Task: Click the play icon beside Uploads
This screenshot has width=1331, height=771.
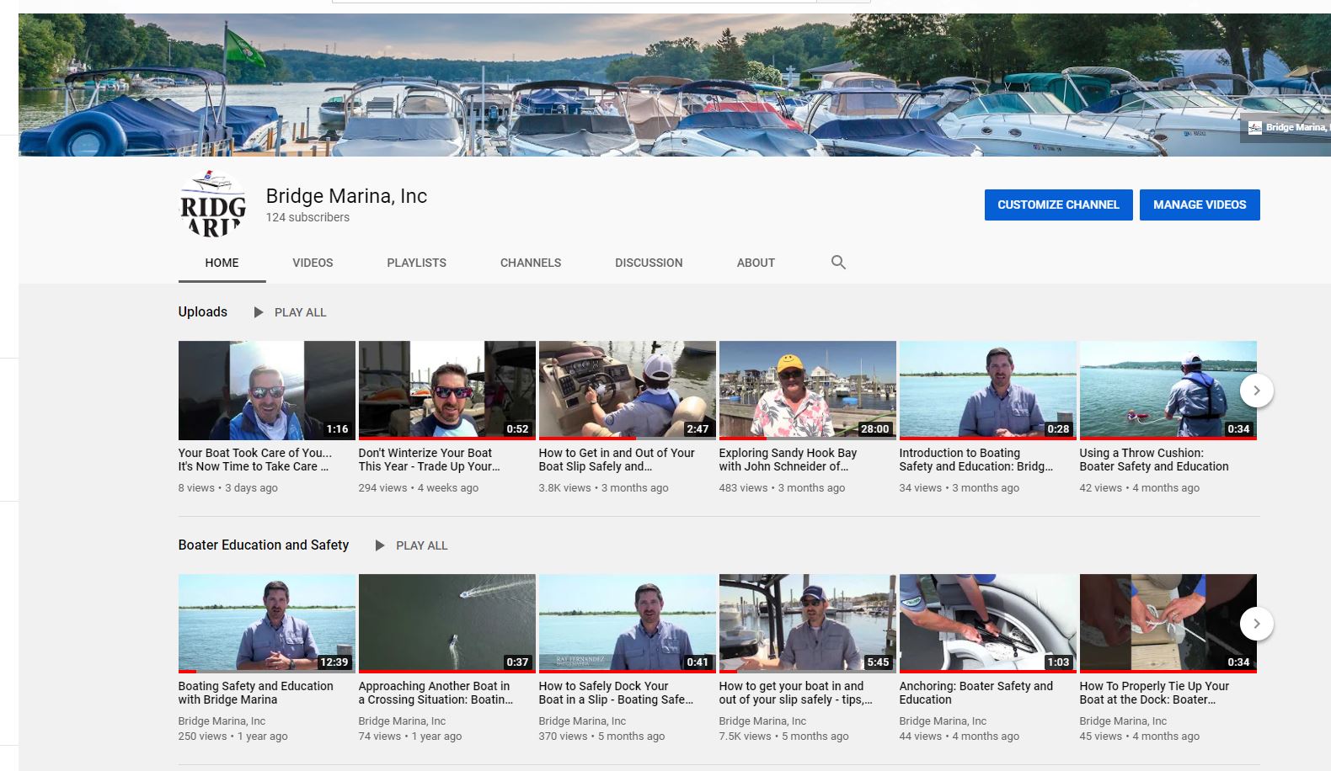Action: (x=259, y=312)
